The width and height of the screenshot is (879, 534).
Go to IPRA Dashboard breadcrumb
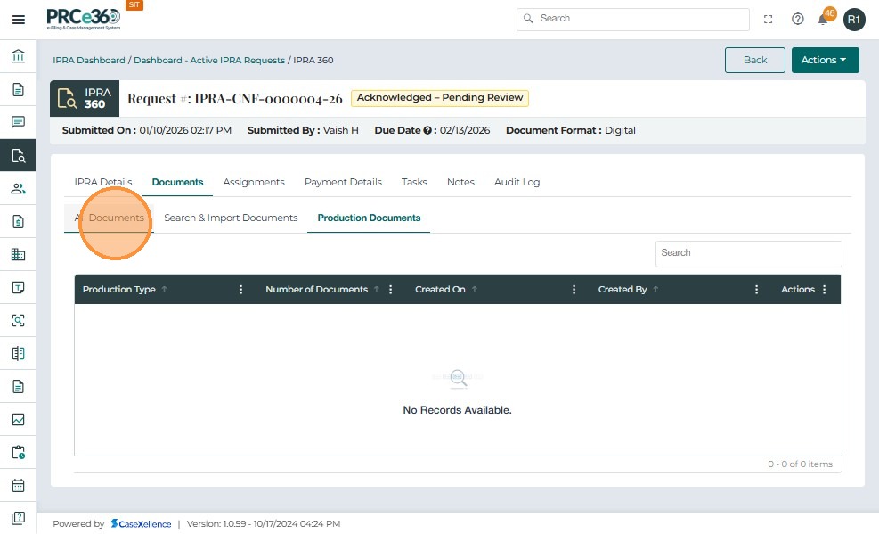coord(88,60)
